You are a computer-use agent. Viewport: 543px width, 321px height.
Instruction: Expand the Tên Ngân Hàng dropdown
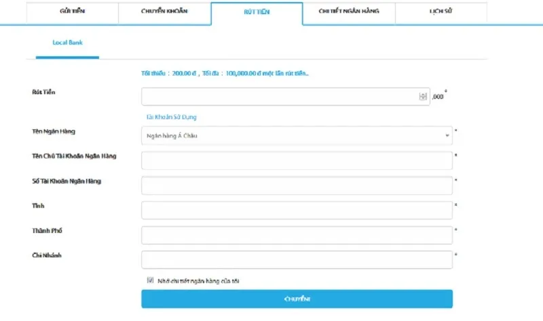[297, 135]
